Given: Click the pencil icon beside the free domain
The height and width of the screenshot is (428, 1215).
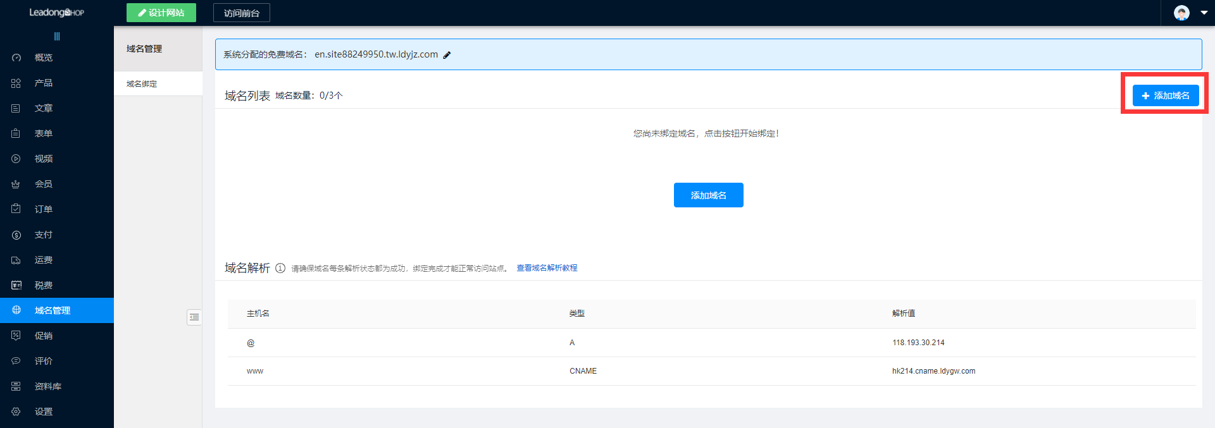Looking at the screenshot, I should click(x=447, y=55).
